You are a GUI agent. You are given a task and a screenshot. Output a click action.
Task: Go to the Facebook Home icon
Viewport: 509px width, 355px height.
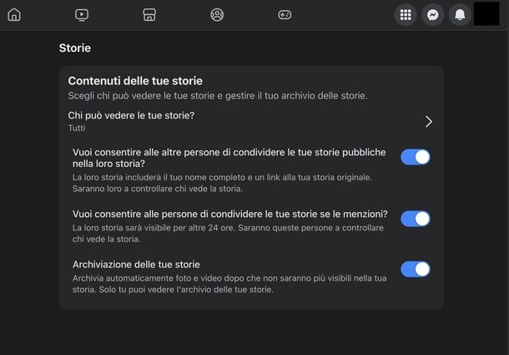coord(14,14)
